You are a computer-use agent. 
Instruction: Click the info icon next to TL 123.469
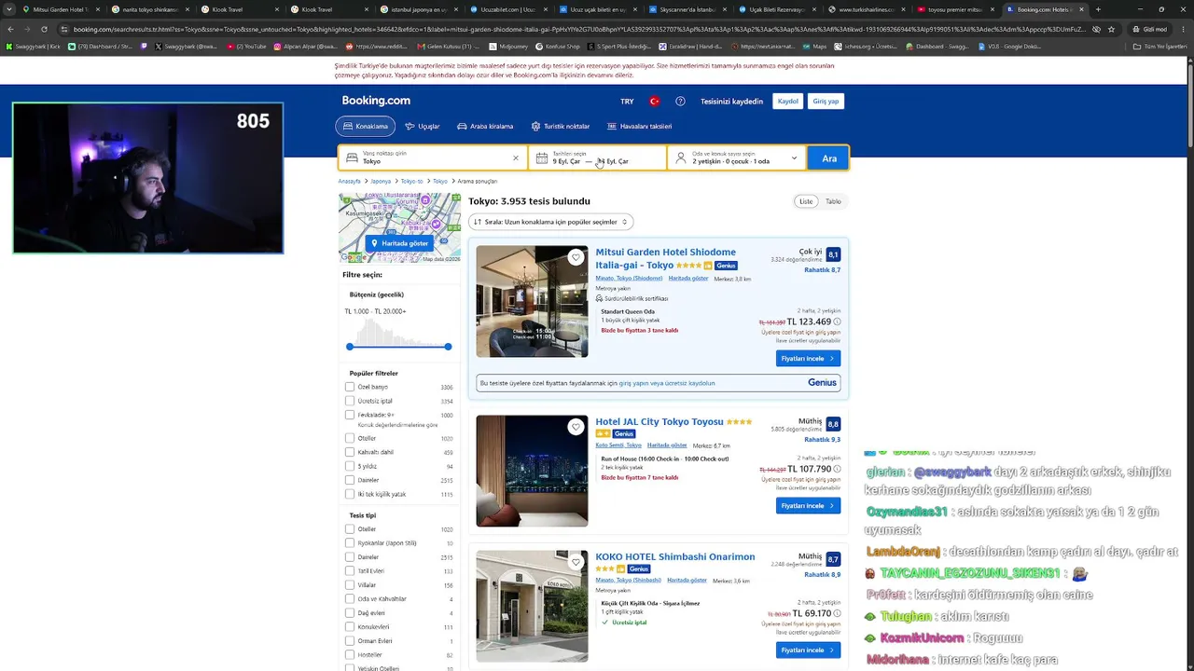(837, 322)
